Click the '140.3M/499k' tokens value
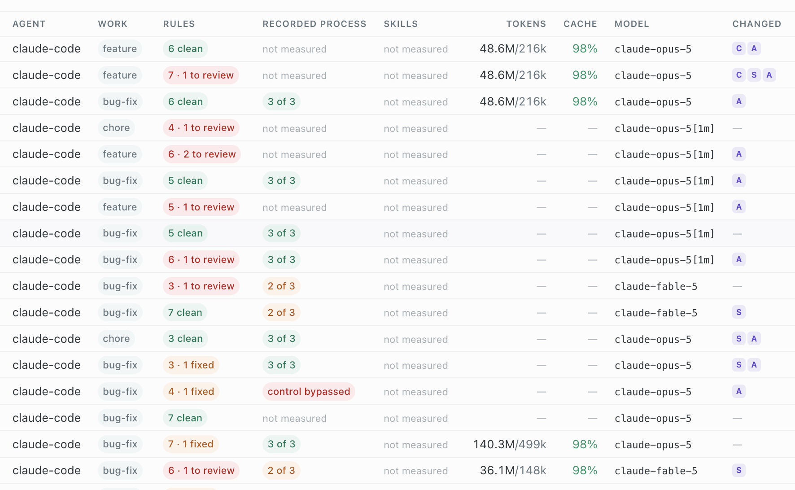 point(510,444)
